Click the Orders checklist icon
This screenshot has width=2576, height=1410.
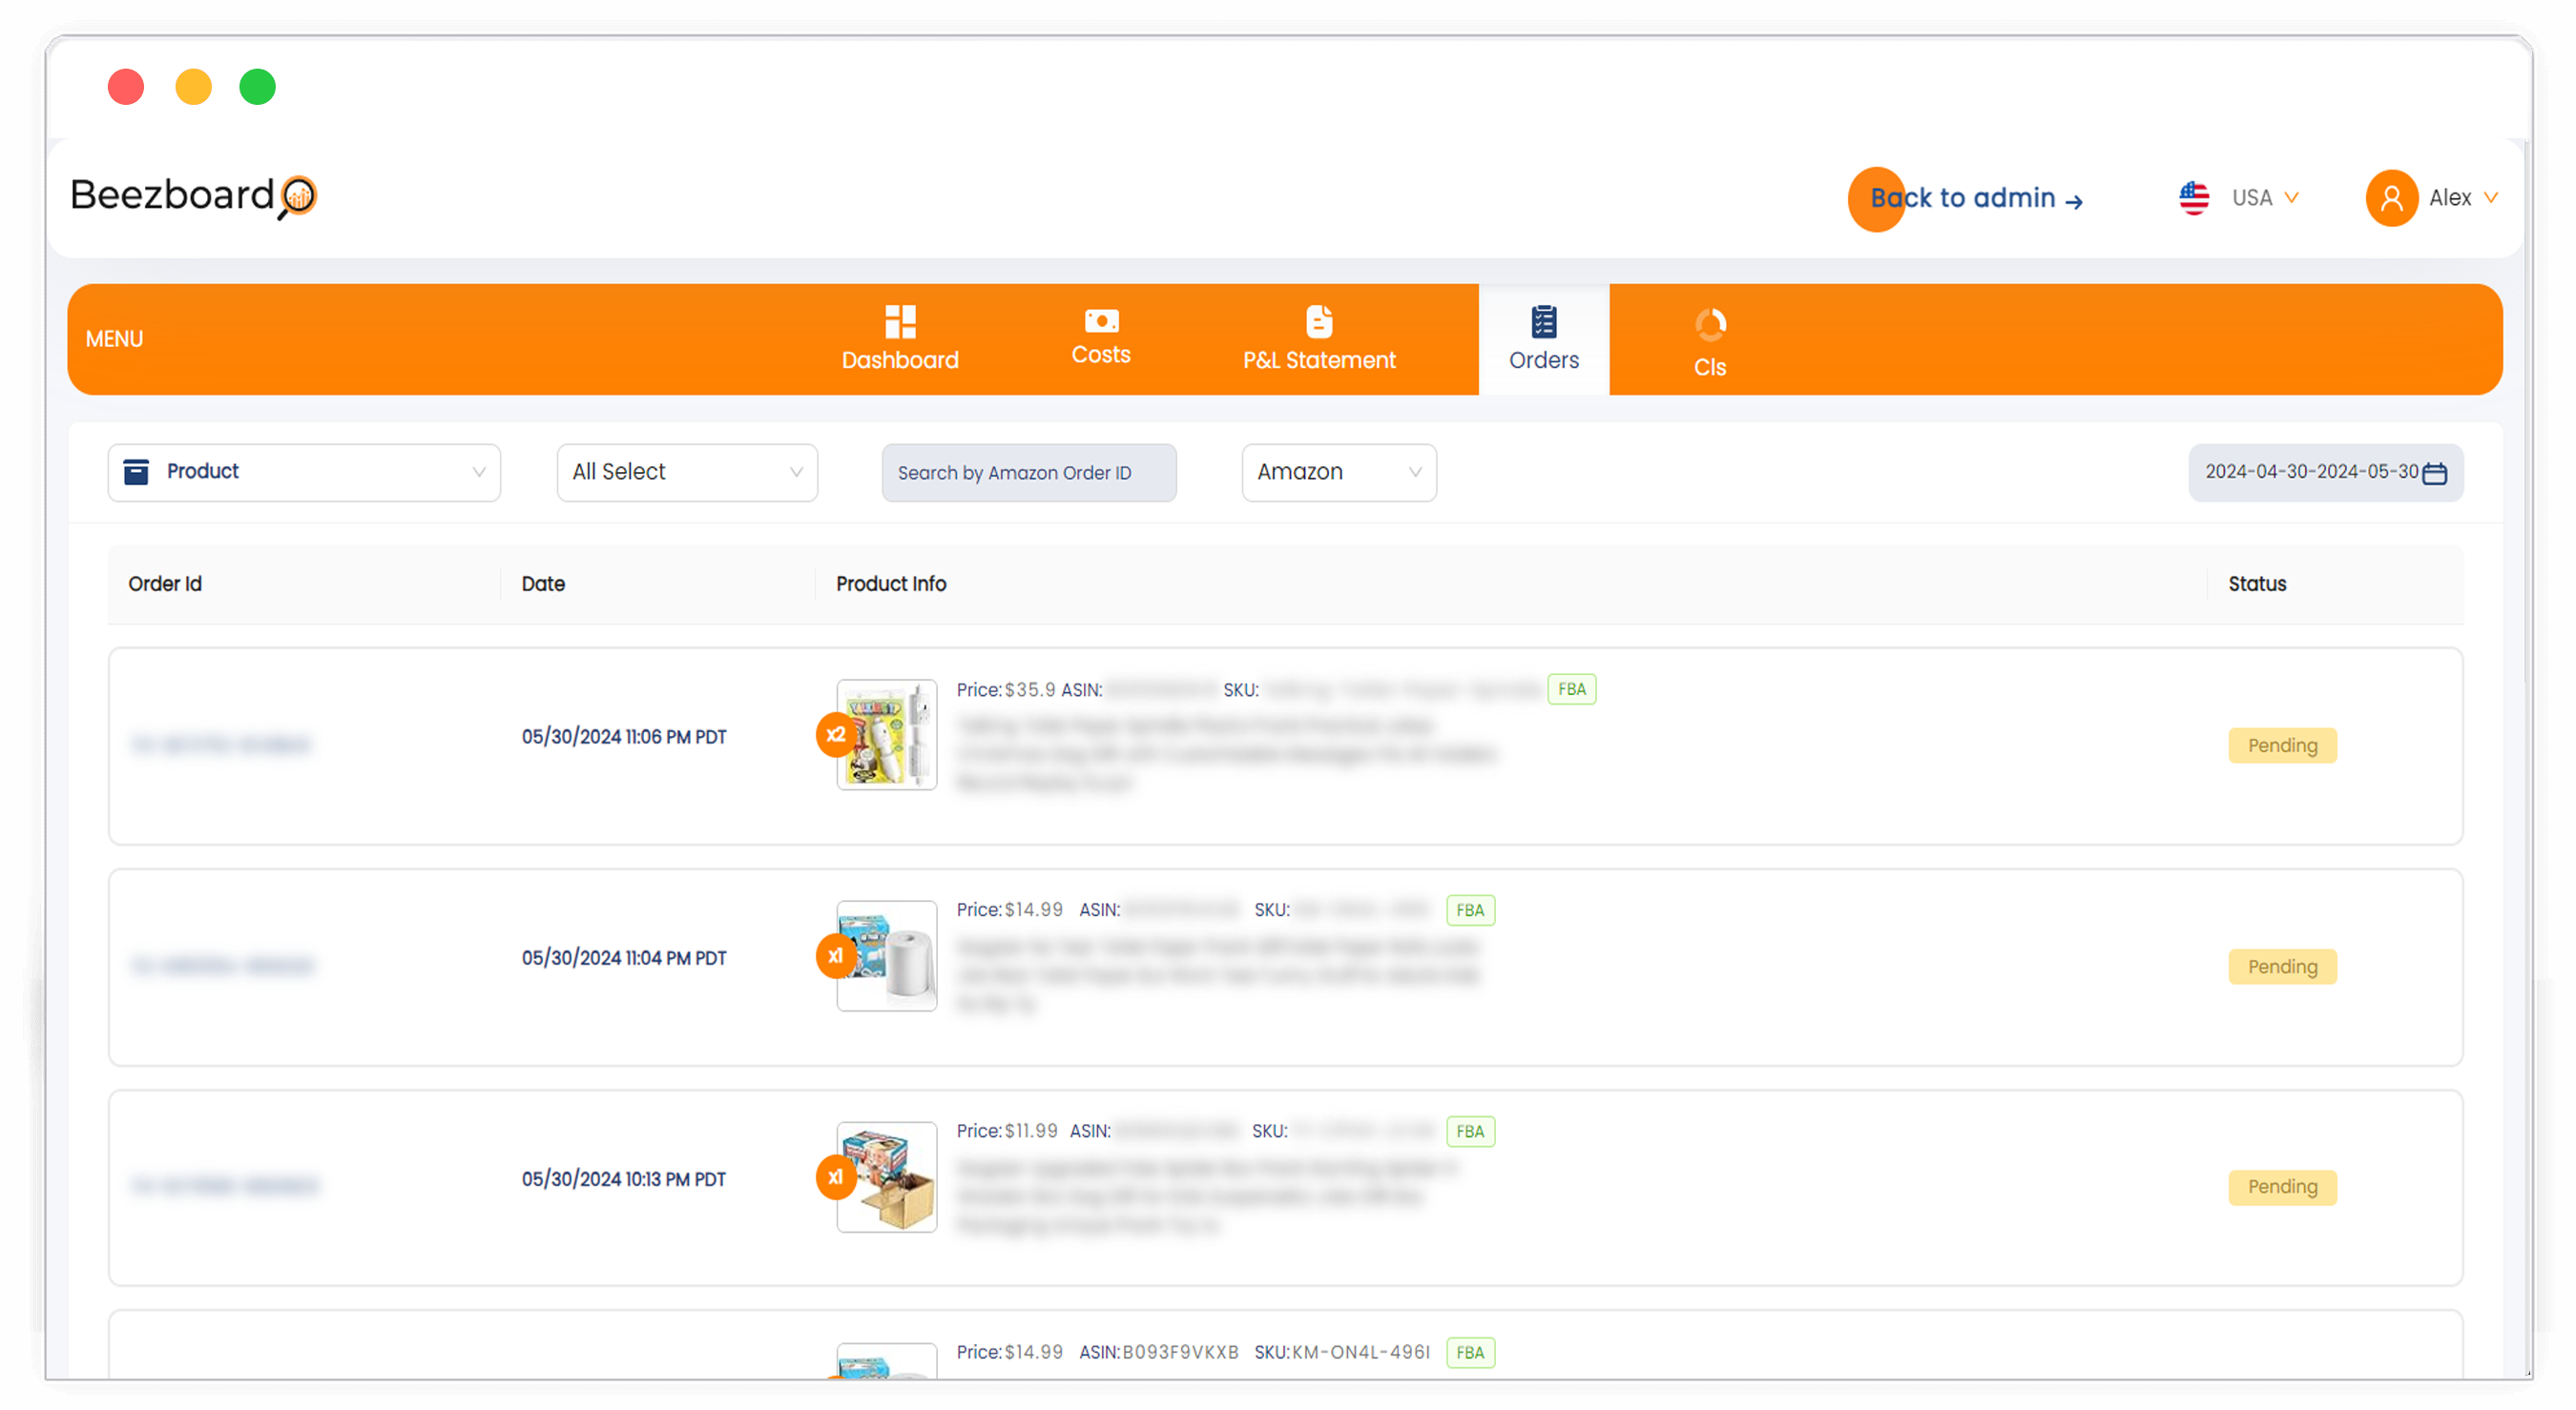pyautogui.click(x=1544, y=322)
